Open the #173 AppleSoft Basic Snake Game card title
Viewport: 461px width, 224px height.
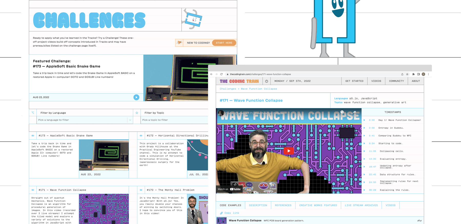pos(66,136)
